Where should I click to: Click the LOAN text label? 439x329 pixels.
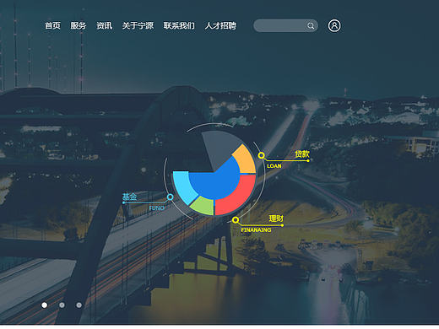274,166
